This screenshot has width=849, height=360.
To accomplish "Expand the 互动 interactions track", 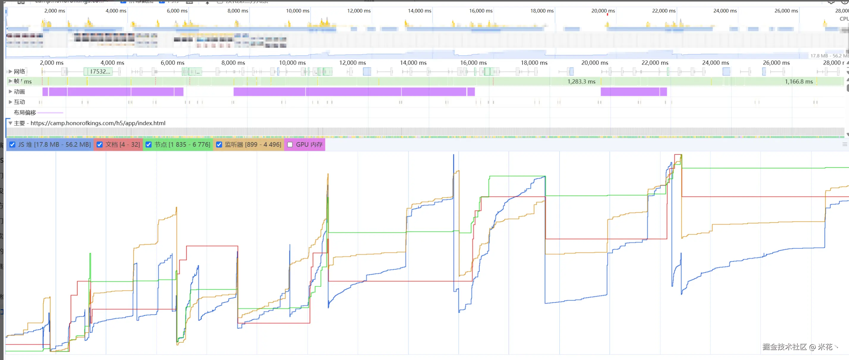I will [10, 102].
